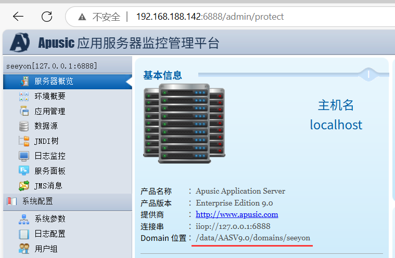Click the 产品版本 label

[x=156, y=203]
